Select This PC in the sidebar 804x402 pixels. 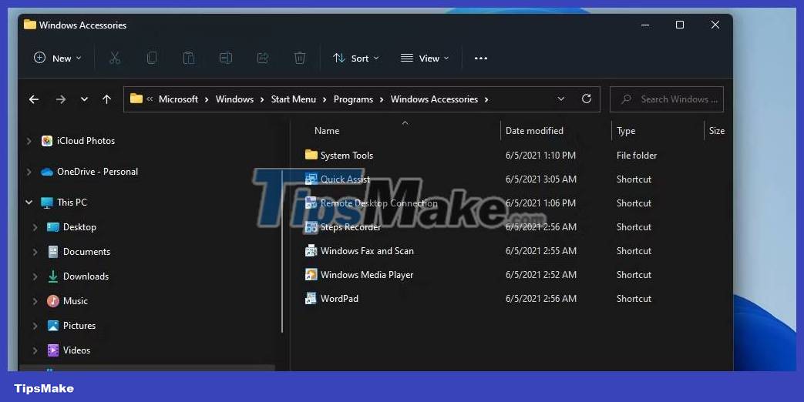[72, 203]
